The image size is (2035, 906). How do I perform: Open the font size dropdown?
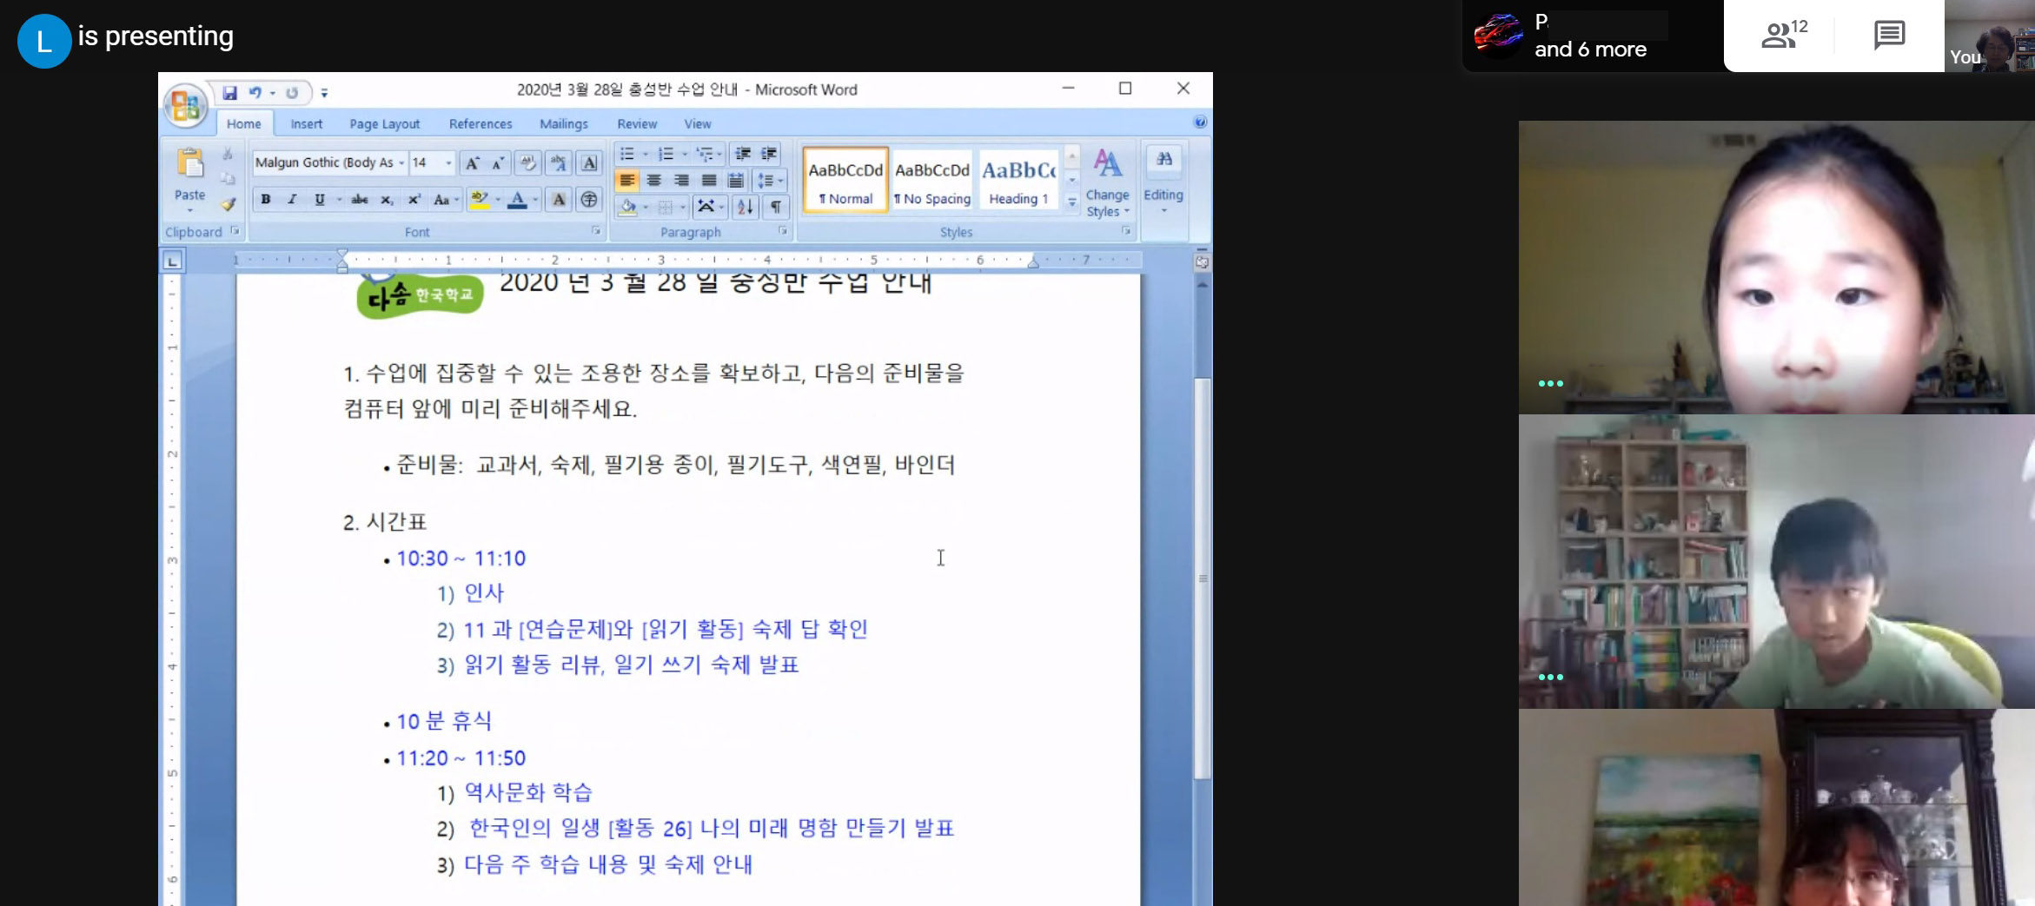(448, 163)
